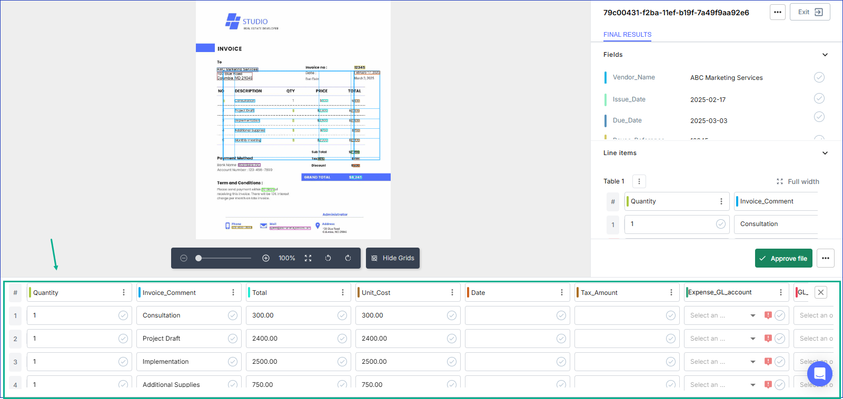The width and height of the screenshot is (843, 399).
Task: Click the zoom in plus icon
Action: 266,258
